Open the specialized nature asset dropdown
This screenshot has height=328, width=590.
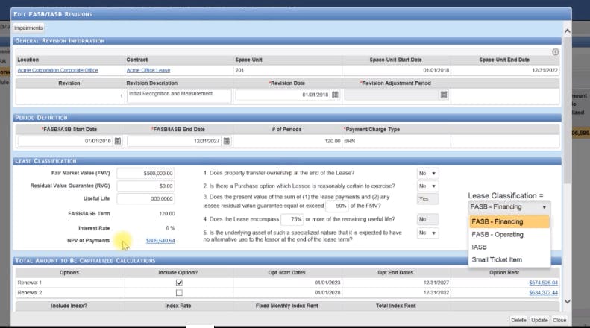pos(427,233)
